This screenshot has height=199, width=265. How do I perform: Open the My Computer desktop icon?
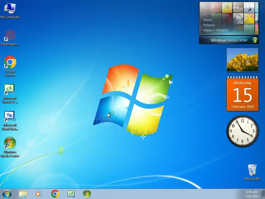click(10, 10)
